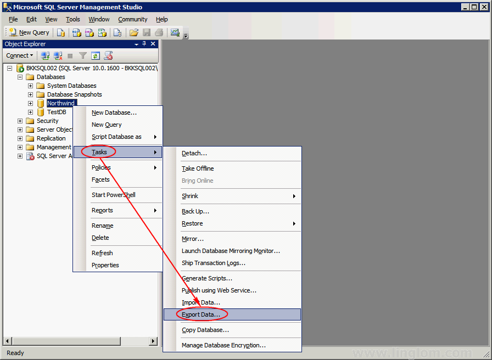Expand the Management folder node
Screen dimensions: 492x360
point(20,147)
